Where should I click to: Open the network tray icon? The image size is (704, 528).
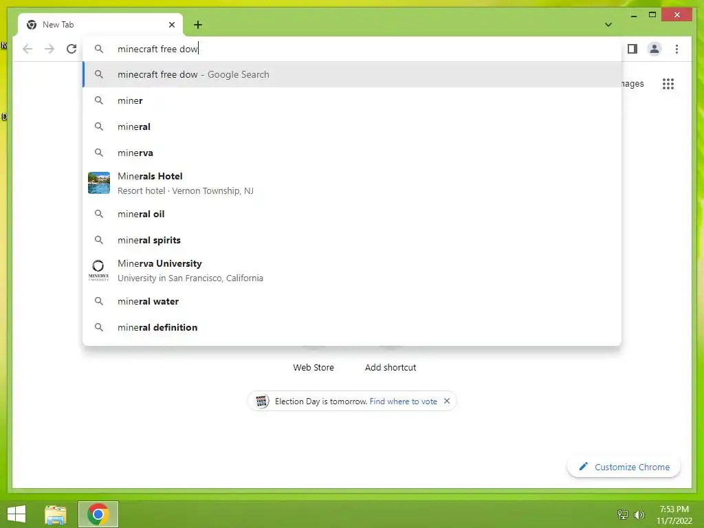[623, 514]
